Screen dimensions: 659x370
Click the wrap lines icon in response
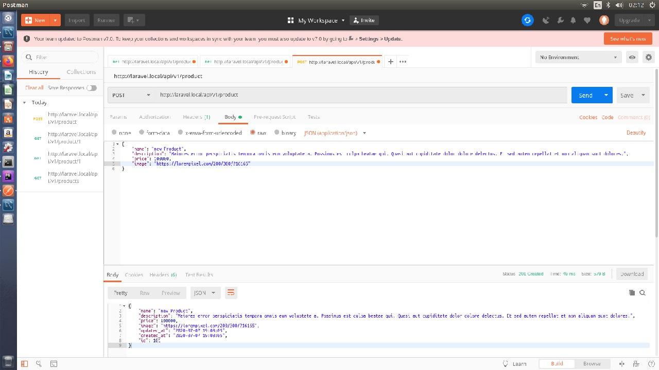pos(231,292)
